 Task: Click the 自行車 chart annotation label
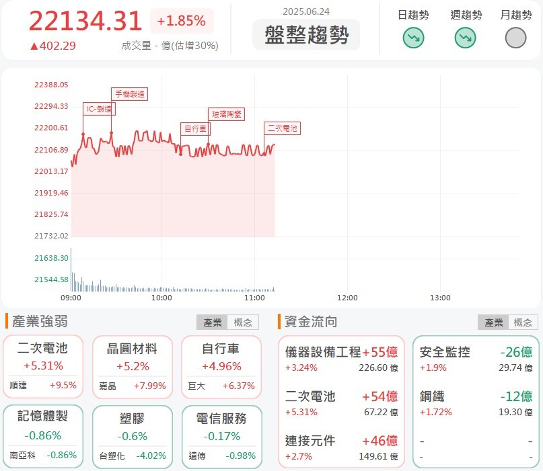pos(195,129)
